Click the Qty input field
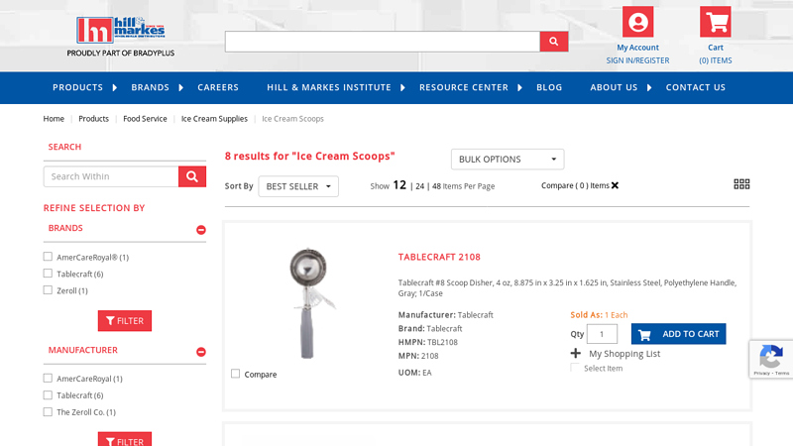The image size is (793, 446). (602, 334)
